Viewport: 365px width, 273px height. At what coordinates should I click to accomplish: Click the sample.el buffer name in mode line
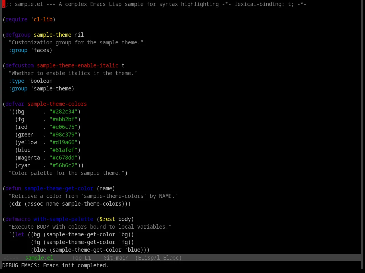pos(39,258)
